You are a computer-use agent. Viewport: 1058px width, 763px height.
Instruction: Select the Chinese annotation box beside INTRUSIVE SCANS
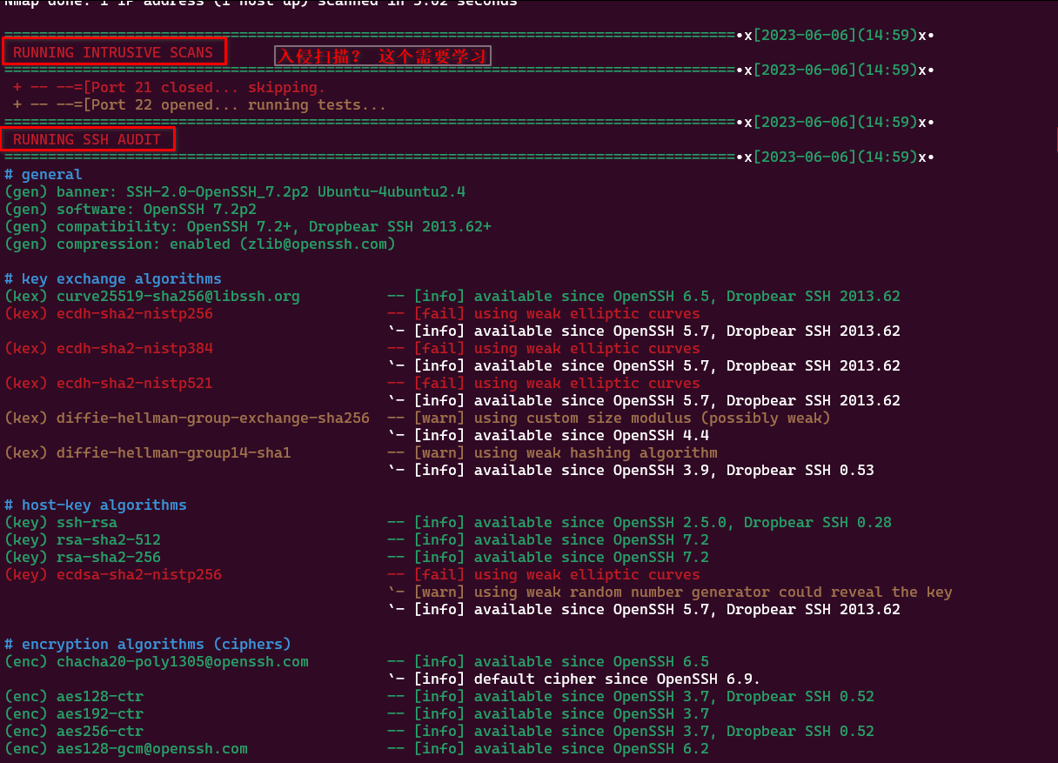click(383, 57)
